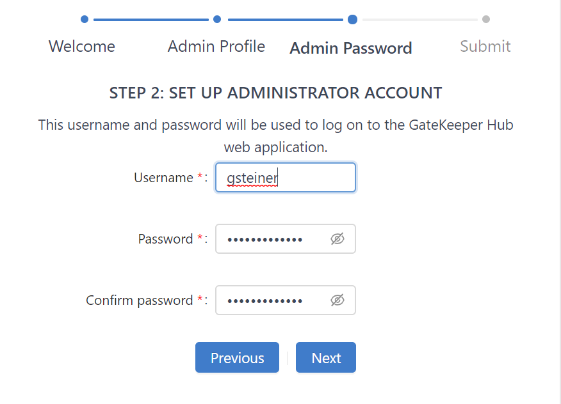Jump to the Submit step label

485,47
